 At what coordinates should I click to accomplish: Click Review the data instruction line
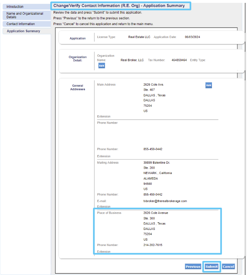click(x=98, y=13)
